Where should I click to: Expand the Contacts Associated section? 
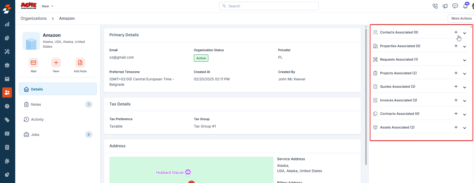465,33
